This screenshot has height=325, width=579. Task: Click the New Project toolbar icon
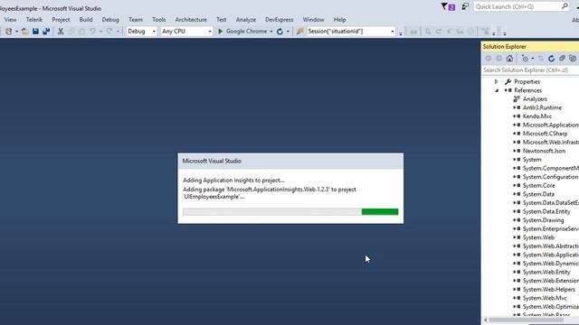click(x=8, y=32)
